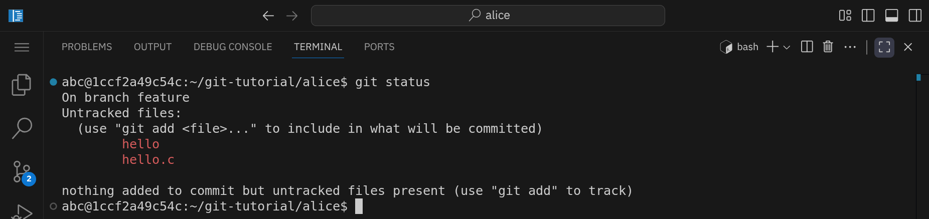This screenshot has height=219, width=929.
Task: Toggle the primary side bar visibility
Action: click(868, 16)
